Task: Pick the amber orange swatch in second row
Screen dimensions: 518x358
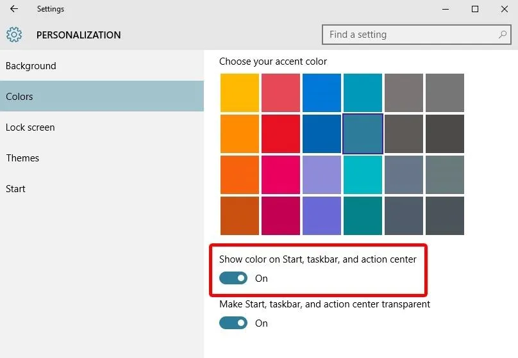Action: pyautogui.click(x=240, y=134)
